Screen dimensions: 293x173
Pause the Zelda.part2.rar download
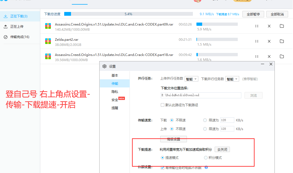257,41
